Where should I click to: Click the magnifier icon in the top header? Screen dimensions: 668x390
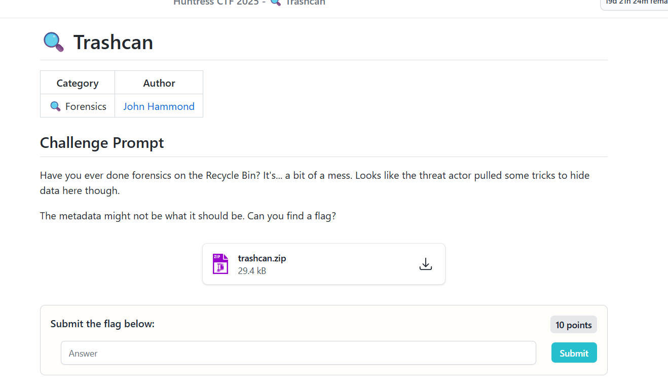pos(275,3)
